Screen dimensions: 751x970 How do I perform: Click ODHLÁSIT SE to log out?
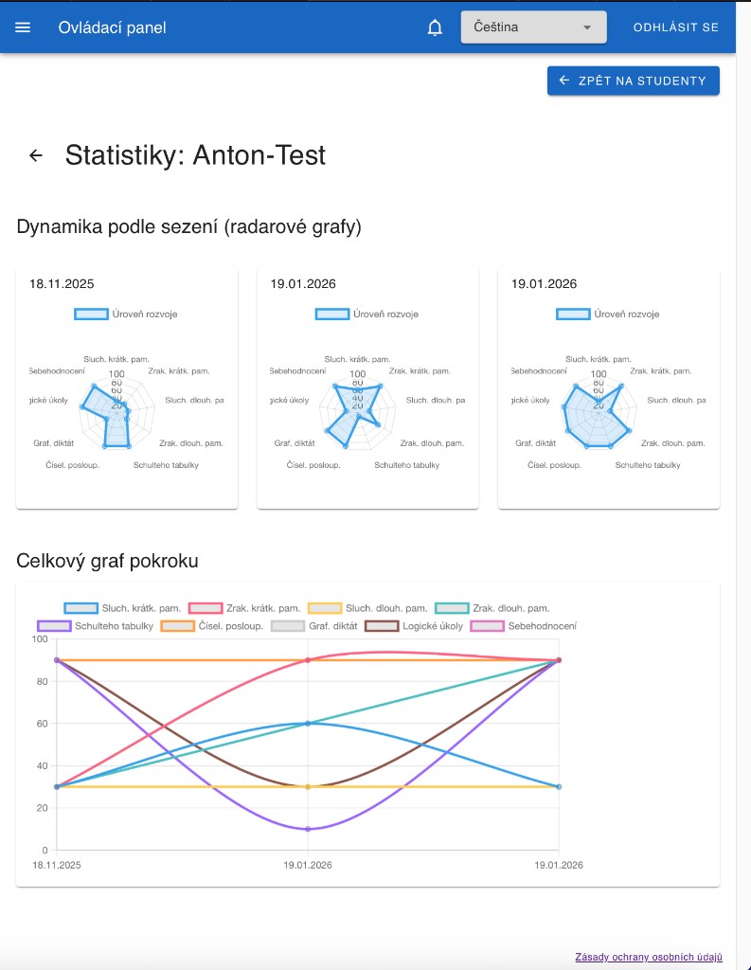(x=676, y=27)
